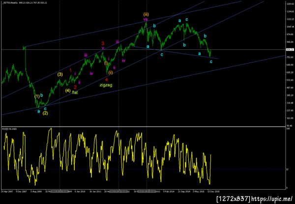Viewport: 295px width, 204px height.
Task: Click the "flat" correction label
Action: coord(75,93)
